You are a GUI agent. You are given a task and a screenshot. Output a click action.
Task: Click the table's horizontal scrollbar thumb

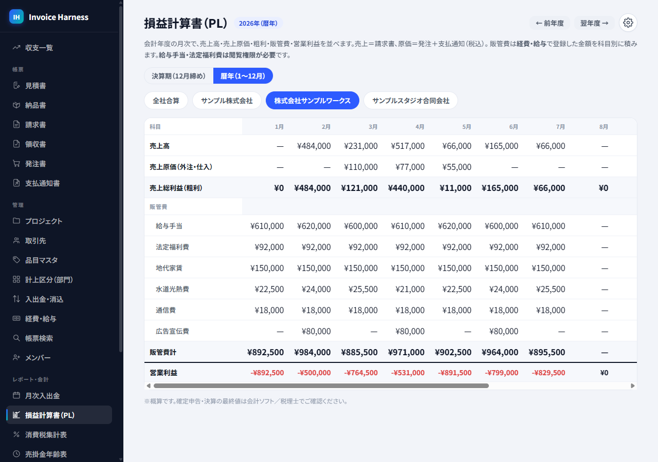pyautogui.click(x=321, y=386)
